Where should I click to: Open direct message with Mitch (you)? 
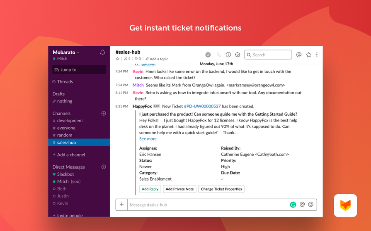click(x=66, y=181)
